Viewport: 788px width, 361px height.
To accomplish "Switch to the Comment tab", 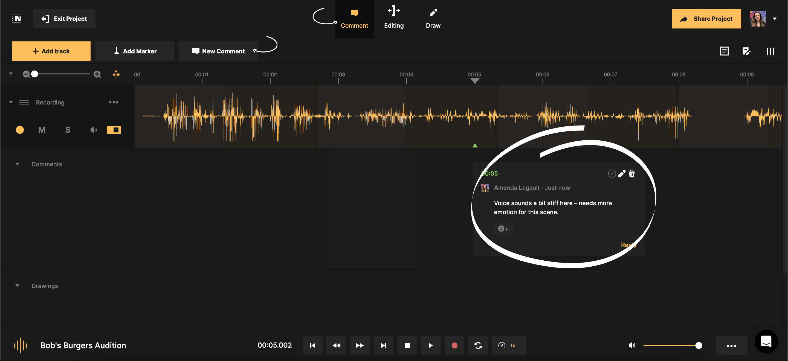I will (354, 18).
